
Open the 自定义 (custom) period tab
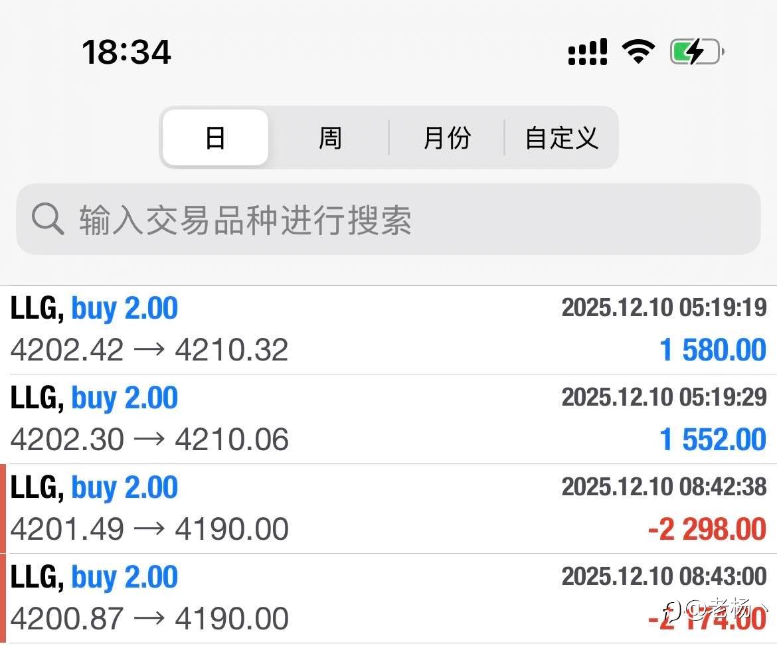point(562,138)
